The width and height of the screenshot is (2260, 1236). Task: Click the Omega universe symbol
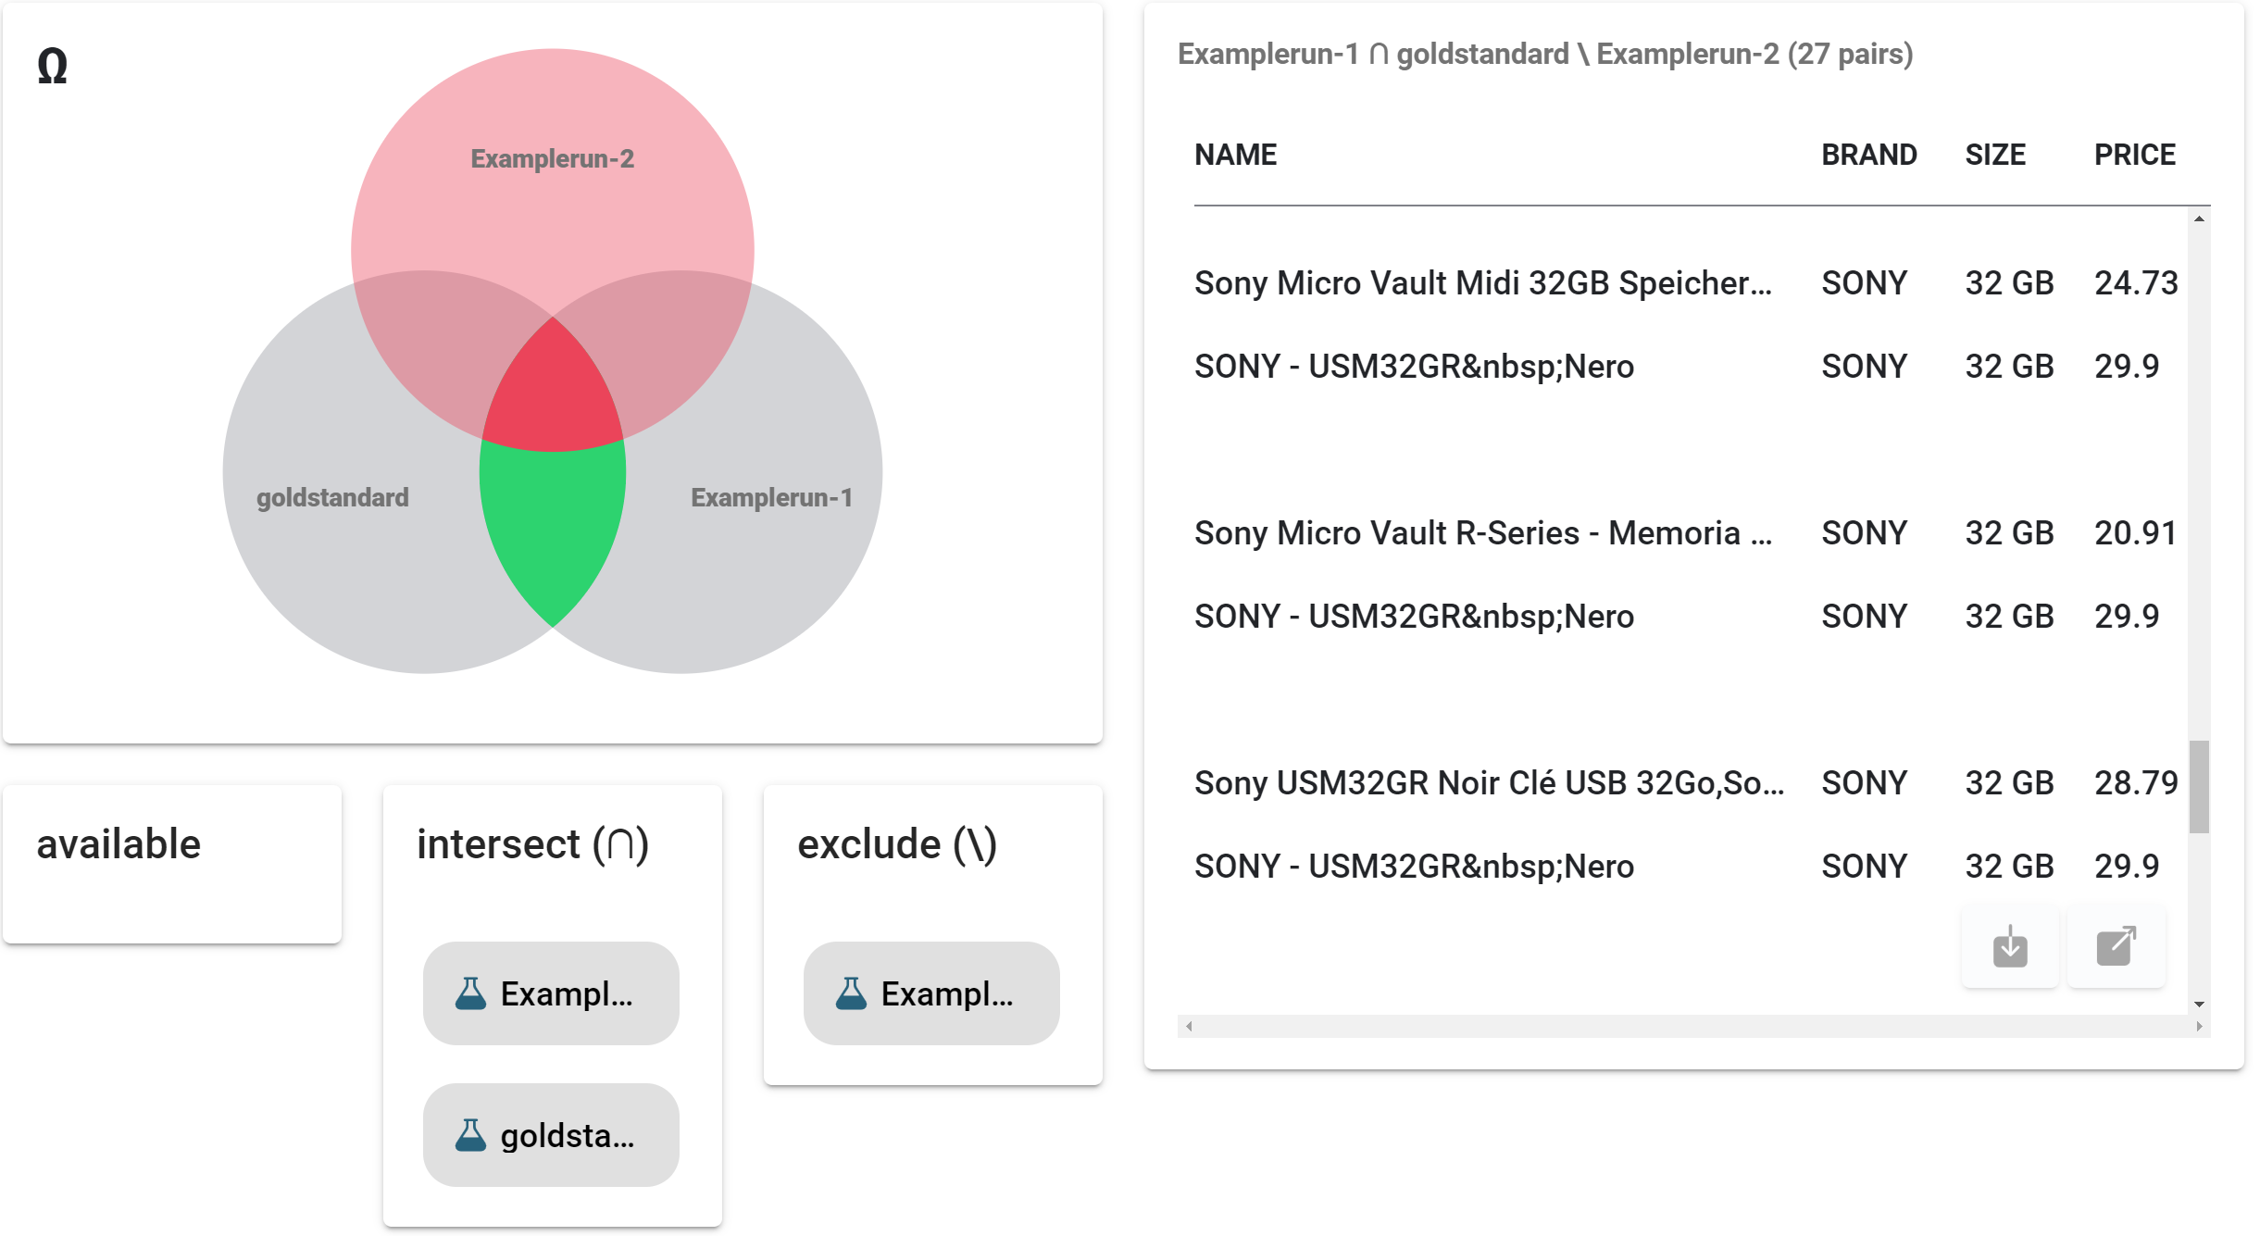(53, 67)
